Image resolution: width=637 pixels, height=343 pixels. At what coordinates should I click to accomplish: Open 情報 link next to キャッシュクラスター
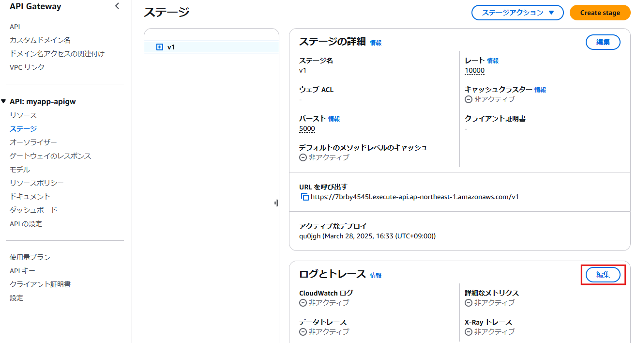540,90
